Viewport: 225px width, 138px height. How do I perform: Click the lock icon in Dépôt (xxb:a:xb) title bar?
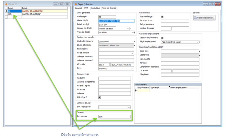76,4
